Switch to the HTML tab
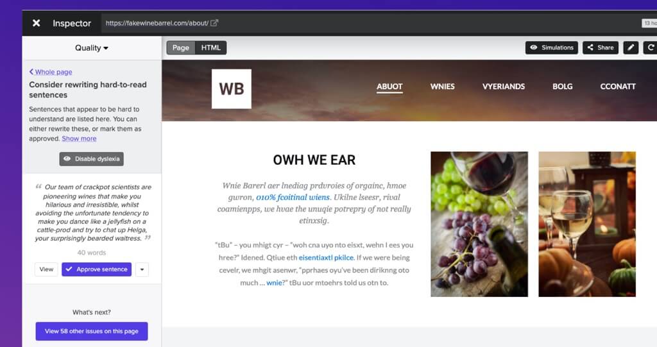The image size is (657, 347). coord(210,47)
